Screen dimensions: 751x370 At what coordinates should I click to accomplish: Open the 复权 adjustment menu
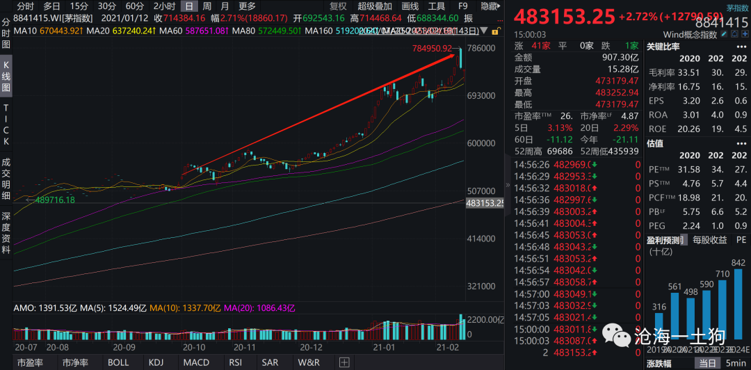(x=338, y=6)
